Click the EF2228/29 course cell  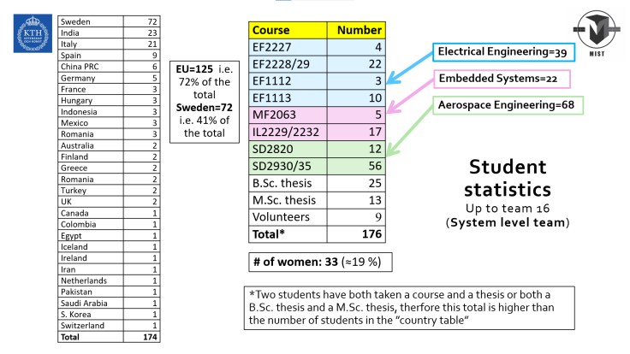[276, 65]
